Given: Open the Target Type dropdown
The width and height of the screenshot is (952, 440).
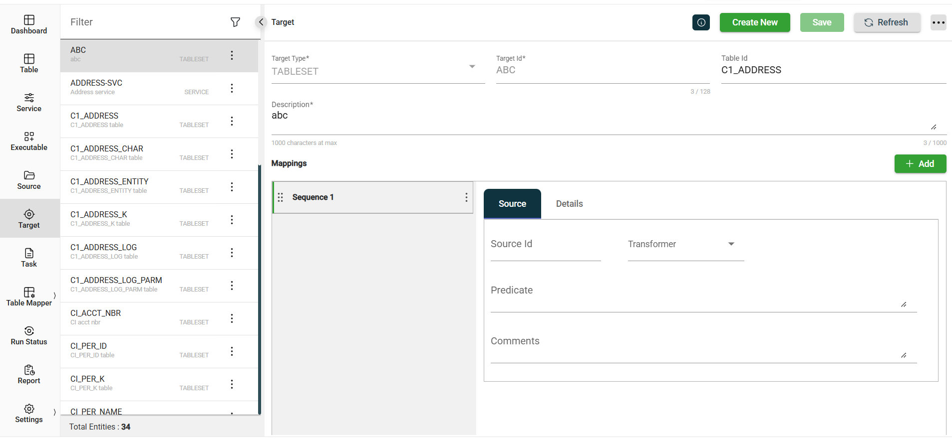Looking at the screenshot, I should point(472,67).
